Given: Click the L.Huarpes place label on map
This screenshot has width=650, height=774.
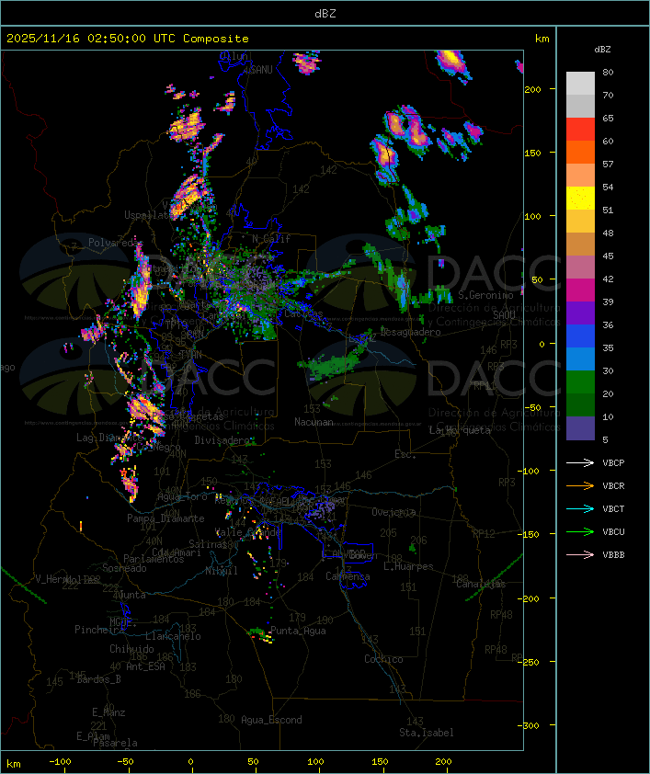Looking at the screenshot, I should [x=408, y=566].
